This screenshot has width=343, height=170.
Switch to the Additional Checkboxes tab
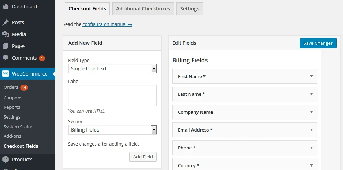click(x=143, y=9)
